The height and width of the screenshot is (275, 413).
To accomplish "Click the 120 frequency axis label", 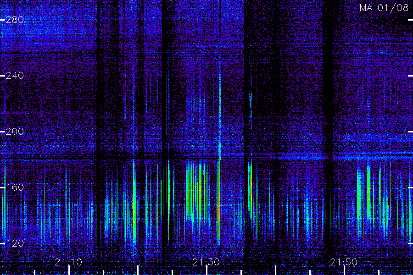I will click(x=15, y=243).
